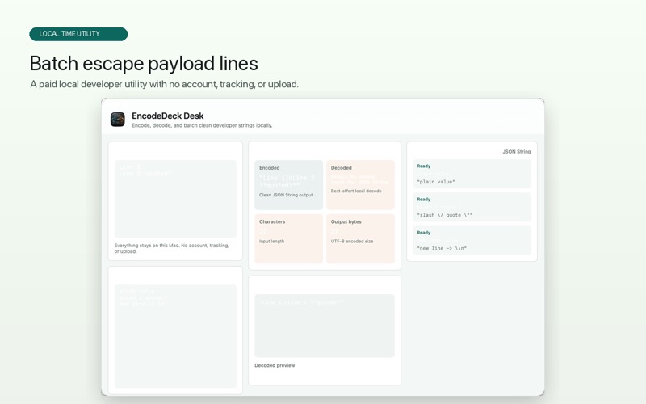646x404 pixels.
Task: Select the Decoded result card
Action: point(360,185)
